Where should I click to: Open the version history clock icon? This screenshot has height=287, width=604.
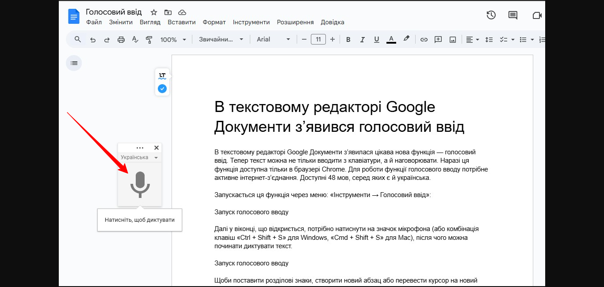tap(491, 15)
